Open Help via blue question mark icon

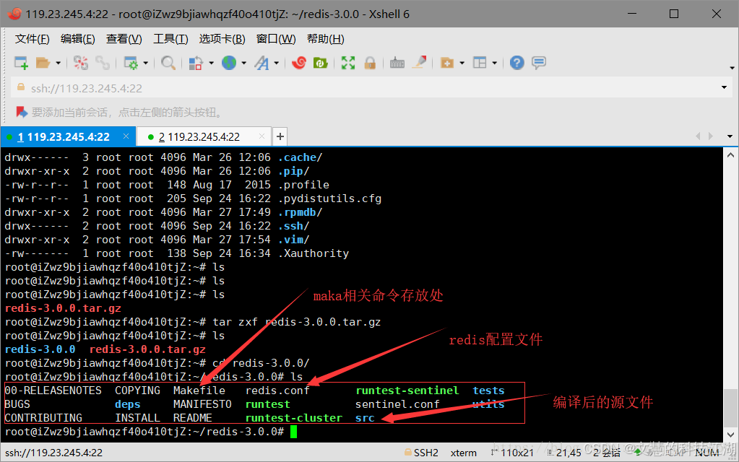[x=517, y=63]
